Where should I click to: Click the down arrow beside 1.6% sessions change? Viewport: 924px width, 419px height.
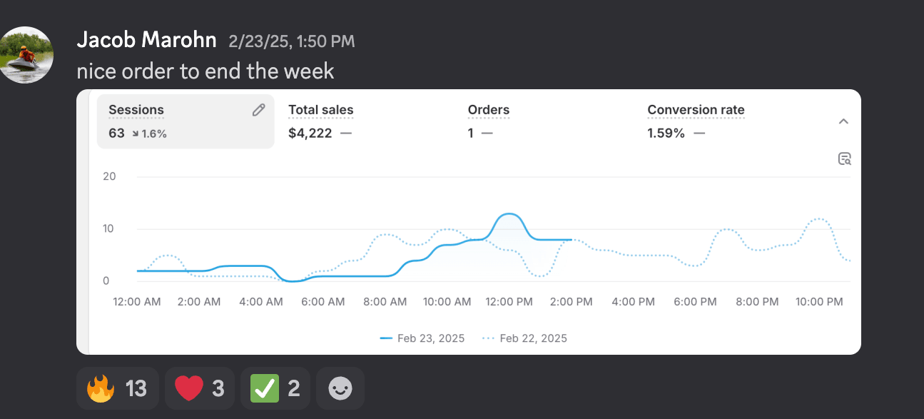point(136,133)
